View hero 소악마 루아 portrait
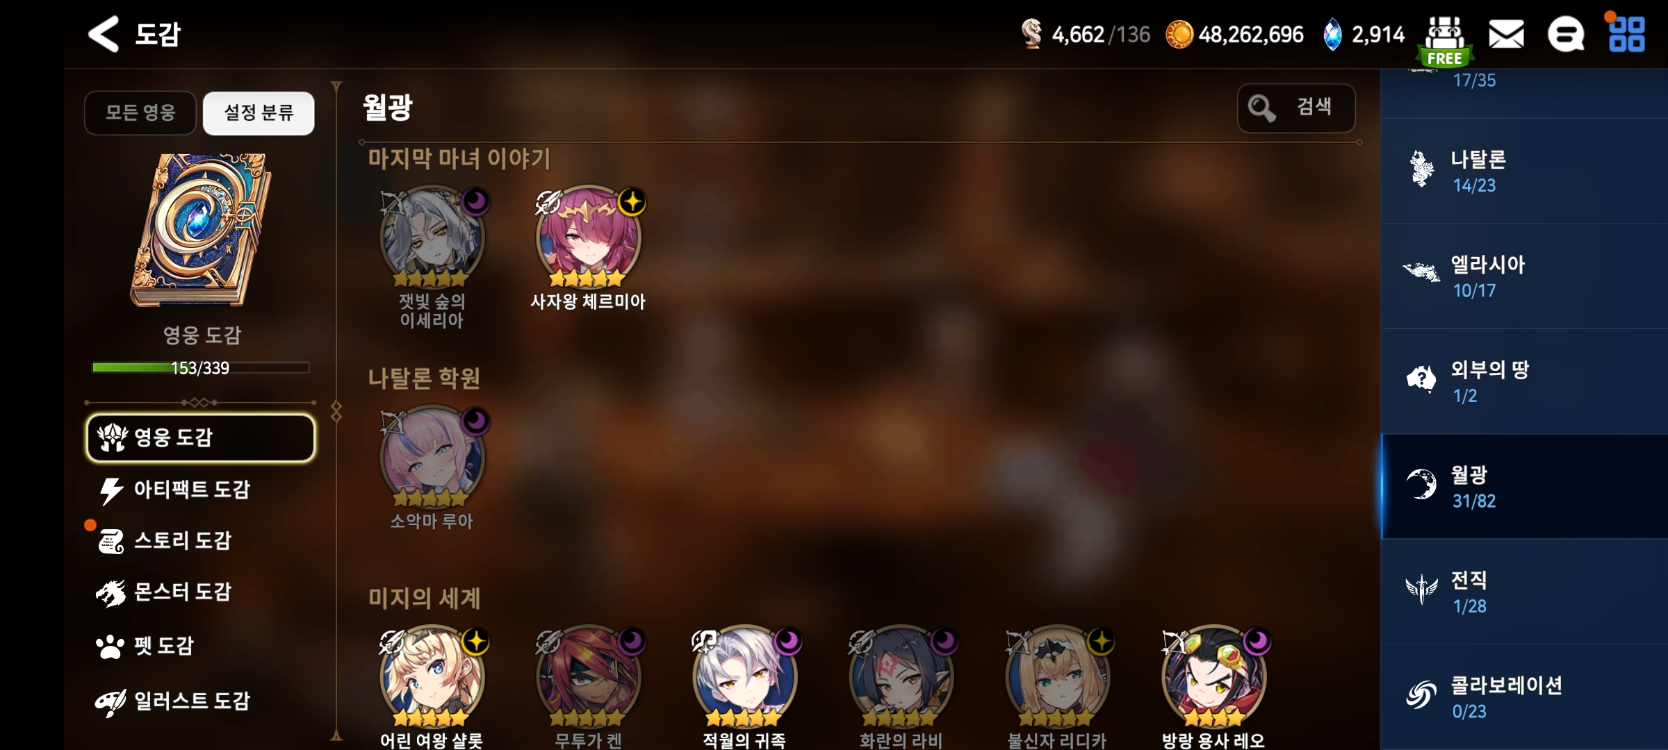Viewport: 1668px width, 750px height. coord(432,458)
